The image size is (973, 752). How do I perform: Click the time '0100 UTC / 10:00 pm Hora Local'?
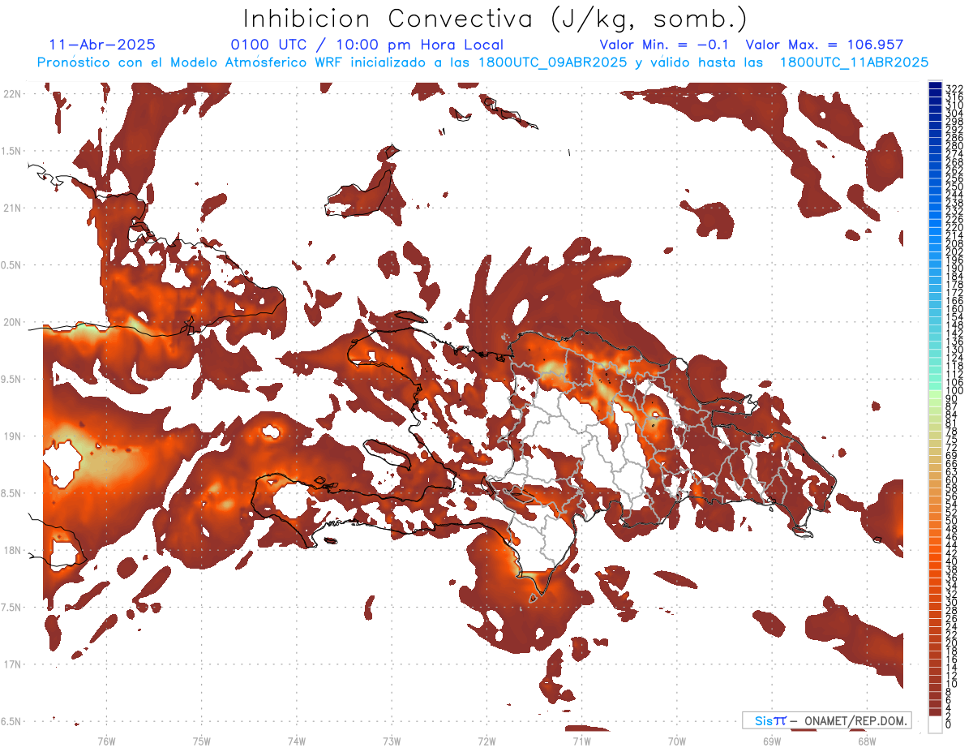pos(367,45)
